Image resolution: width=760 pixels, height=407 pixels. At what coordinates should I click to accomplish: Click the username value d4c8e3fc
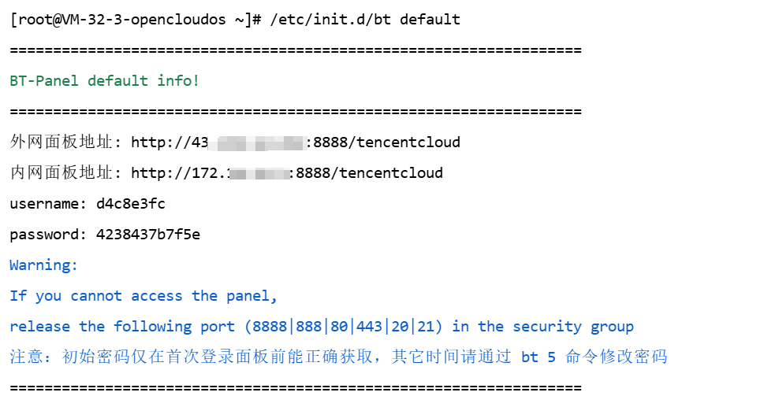click(x=130, y=204)
